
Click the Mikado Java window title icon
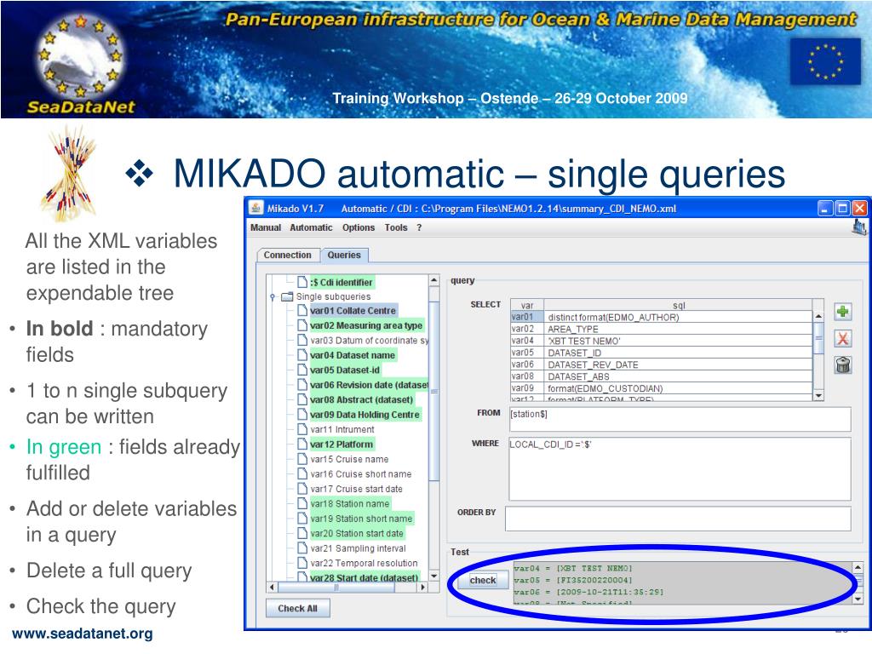(x=255, y=208)
